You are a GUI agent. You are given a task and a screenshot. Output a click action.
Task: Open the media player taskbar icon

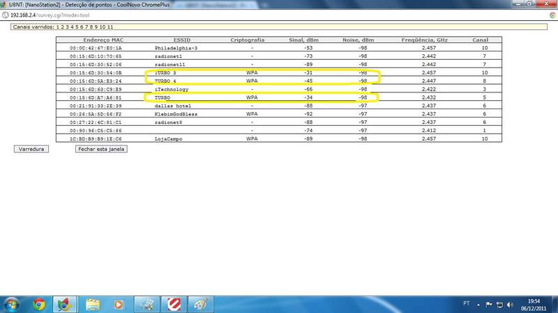pyautogui.click(x=119, y=305)
